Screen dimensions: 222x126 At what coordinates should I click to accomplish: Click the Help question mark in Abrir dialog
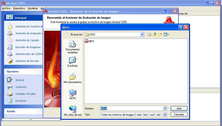tap(181, 27)
